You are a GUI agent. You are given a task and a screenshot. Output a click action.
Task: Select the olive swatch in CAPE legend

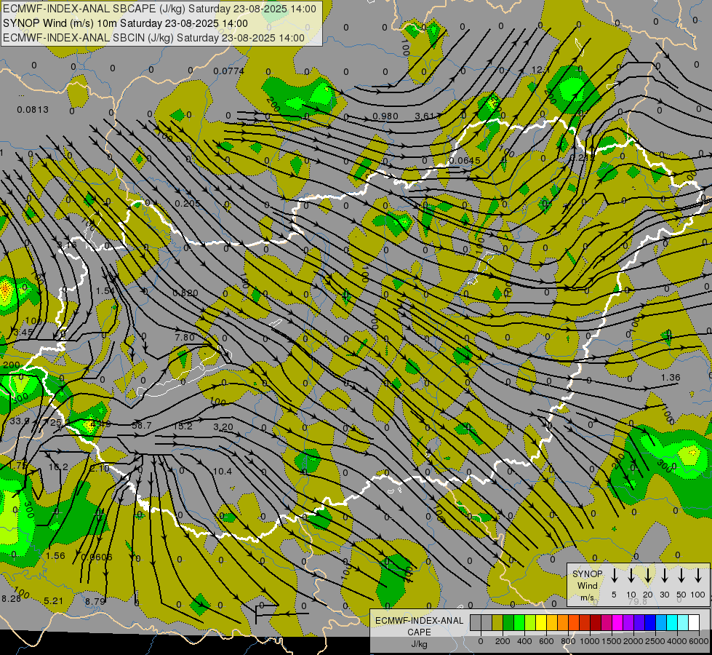(x=497, y=622)
